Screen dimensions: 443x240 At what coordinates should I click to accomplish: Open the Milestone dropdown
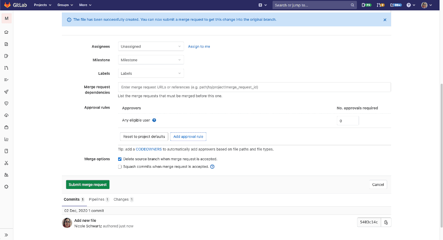click(x=151, y=60)
